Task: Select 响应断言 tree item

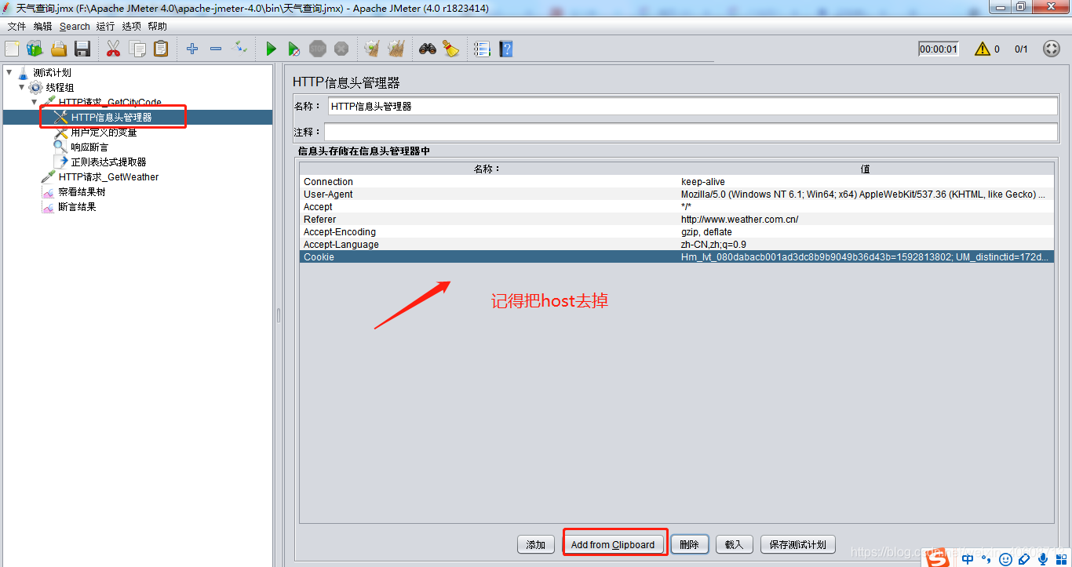Action: pyautogui.click(x=89, y=147)
